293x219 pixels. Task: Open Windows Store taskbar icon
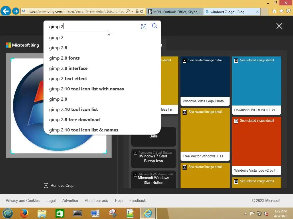pyautogui.click(x=60, y=213)
